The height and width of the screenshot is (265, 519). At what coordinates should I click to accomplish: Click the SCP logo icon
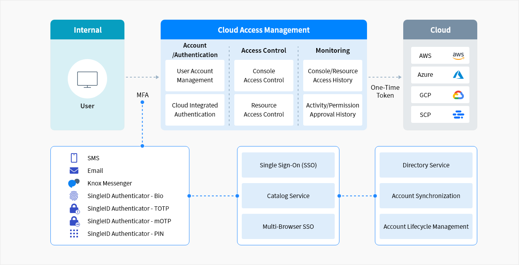tap(458, 115)
